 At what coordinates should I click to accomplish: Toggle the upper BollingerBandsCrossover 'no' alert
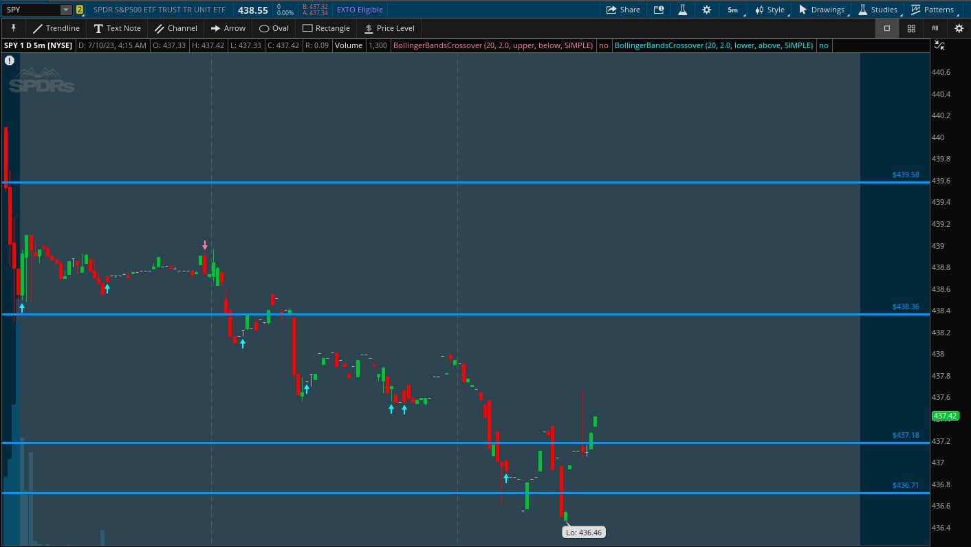[603, 45]
